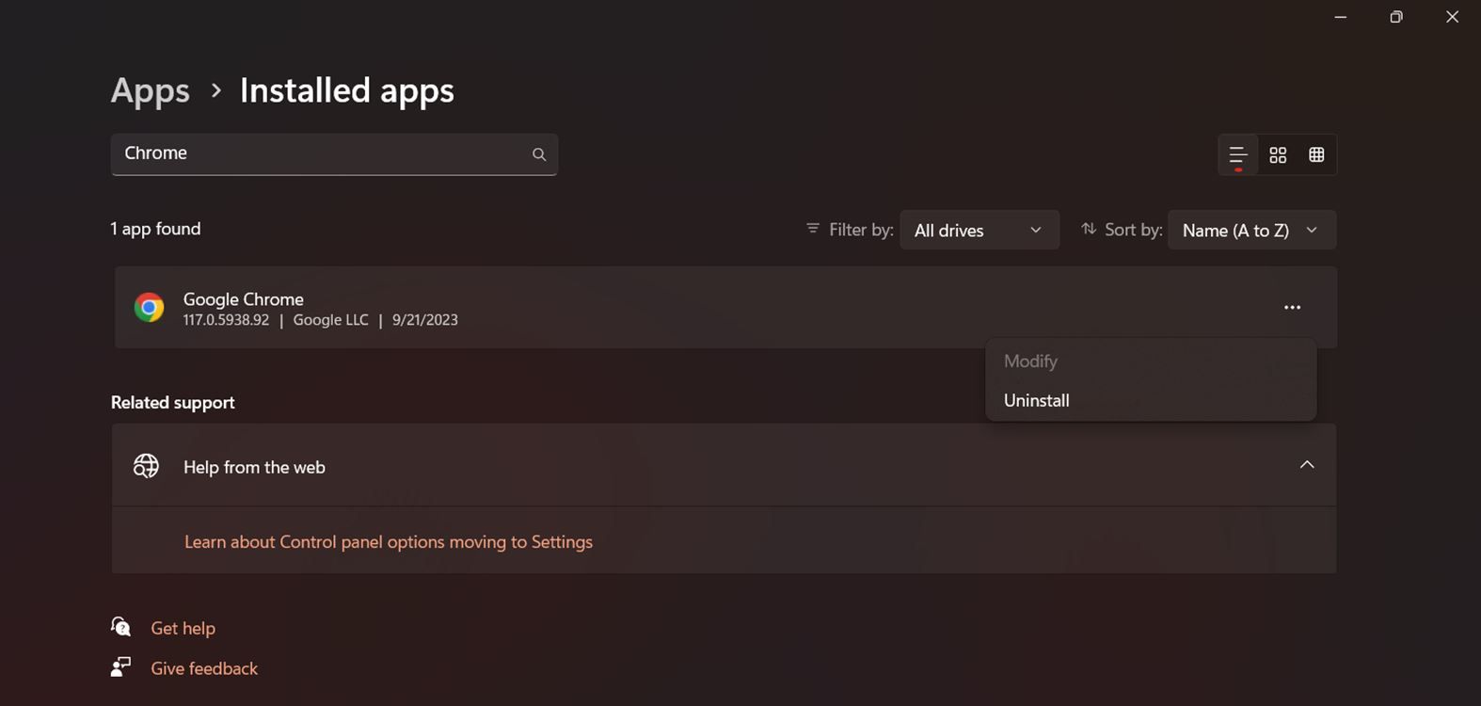Collapse the Help from the web section
The height and width of the screenshot is (706, 1481).
click(x=1306, y=465)
